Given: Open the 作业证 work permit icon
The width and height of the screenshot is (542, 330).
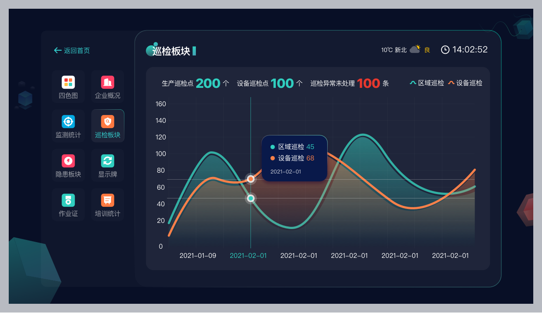Looking at the screenshot, I should pyautogui.click(x=68, y=201).
